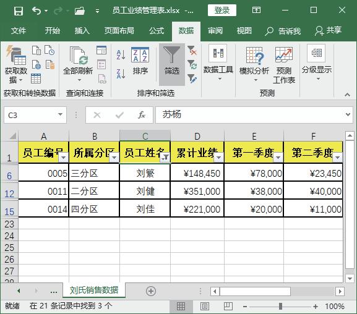Screen dimensions: 357x314
Task: Open the 第二季度 column filter dropdown
Action: [338, 157]
